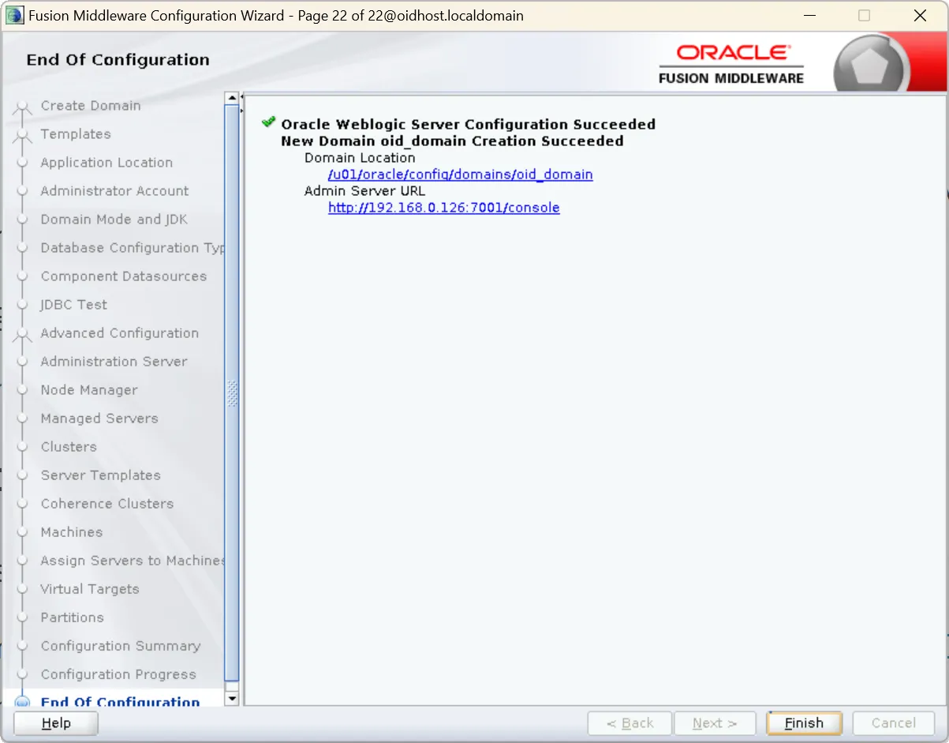Screen dimensions: 949x743
Task: Click the scroll up arrow of step list
Action: pos(232,99)
